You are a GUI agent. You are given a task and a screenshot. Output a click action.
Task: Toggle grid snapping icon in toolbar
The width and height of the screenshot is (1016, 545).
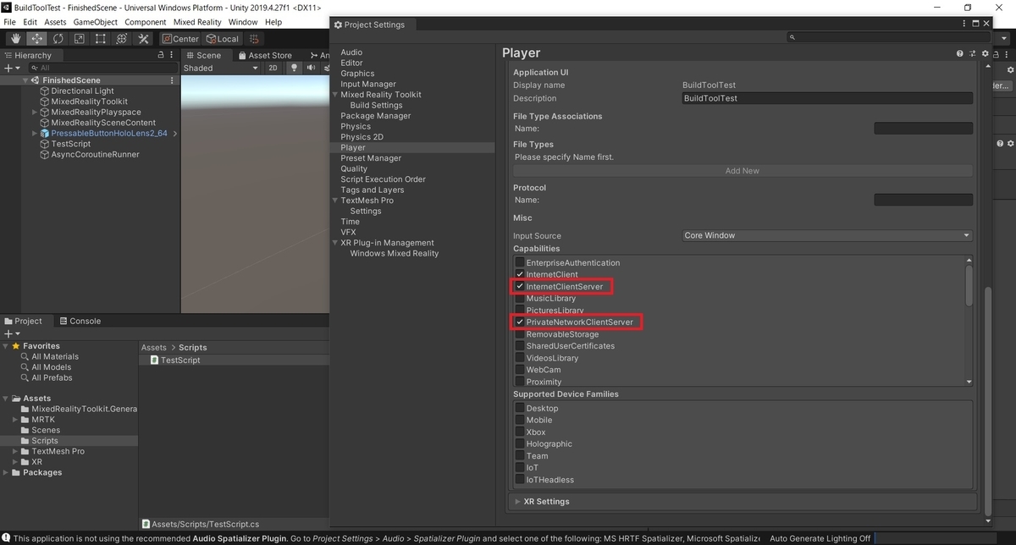point(255,38)
